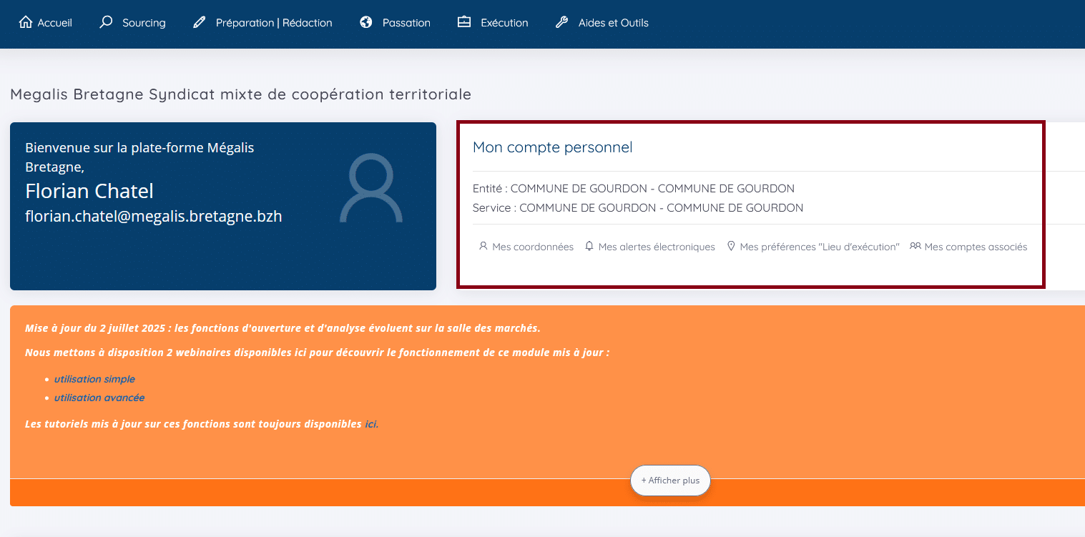The image size is (1085, 537).
Task: Click the Entité : COMMUNE DE GOURDON line
Action: (x=634, y=189)
